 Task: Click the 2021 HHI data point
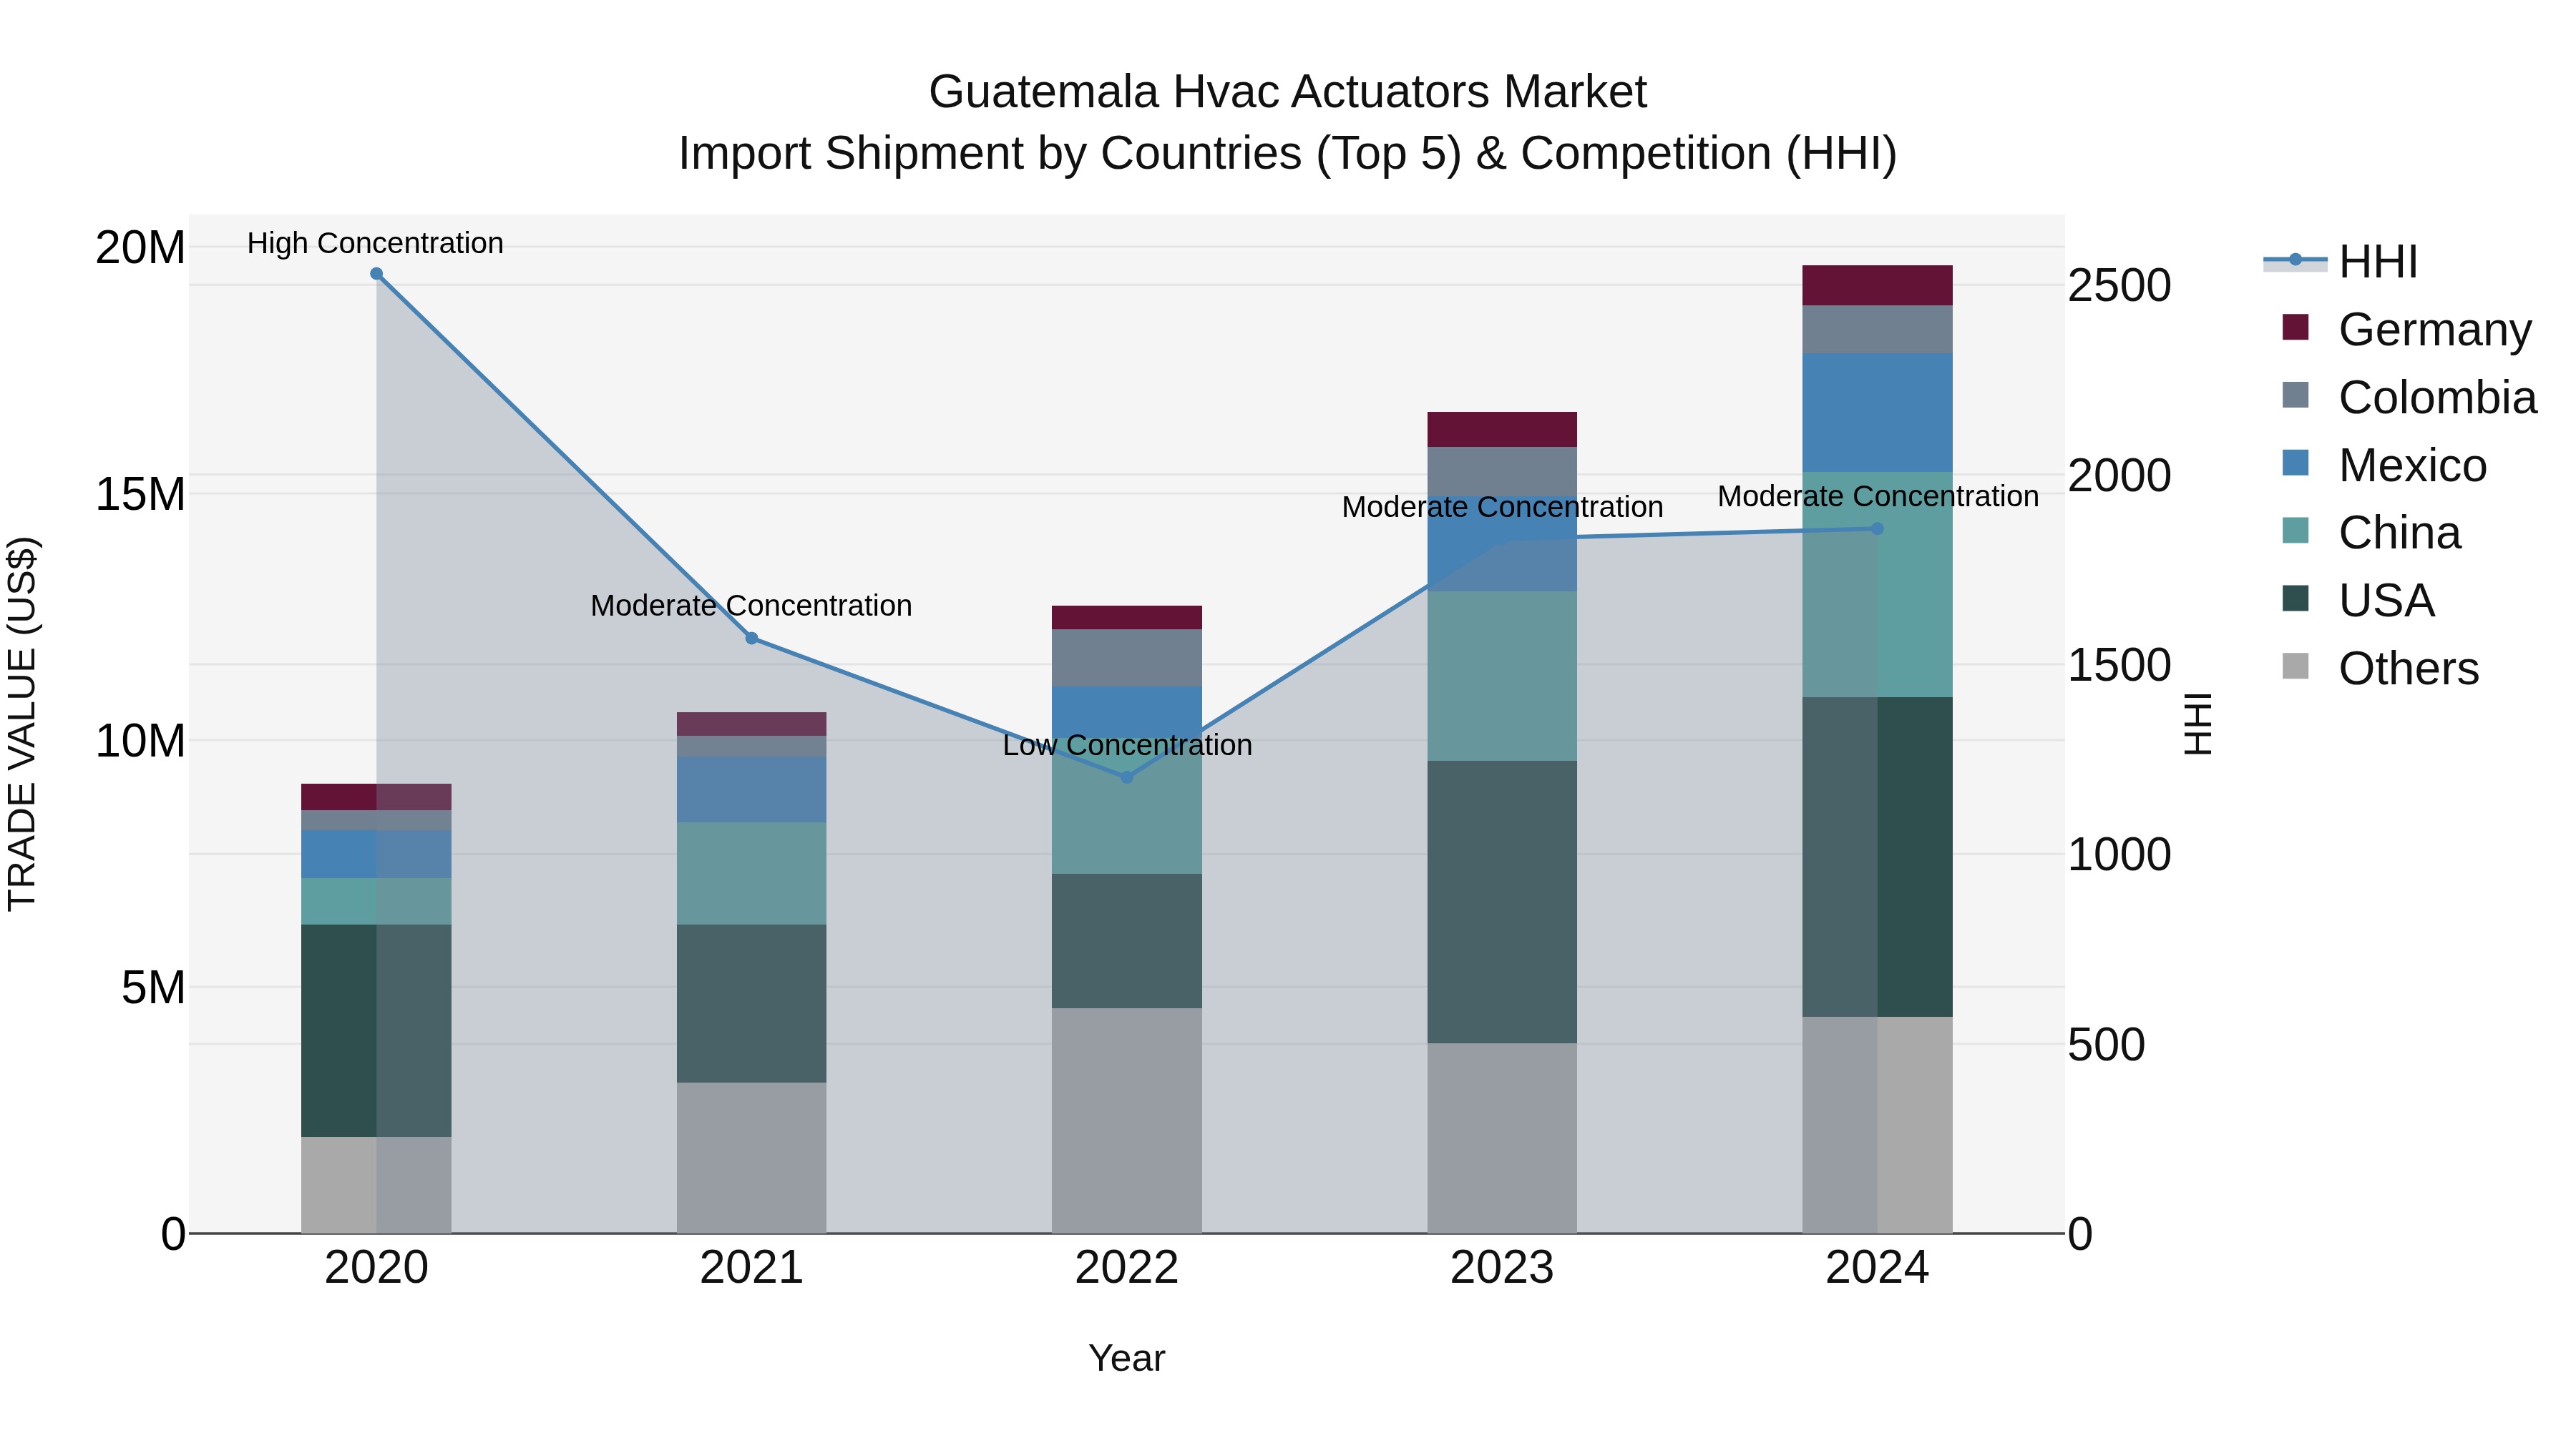click(x=752, y=639)
